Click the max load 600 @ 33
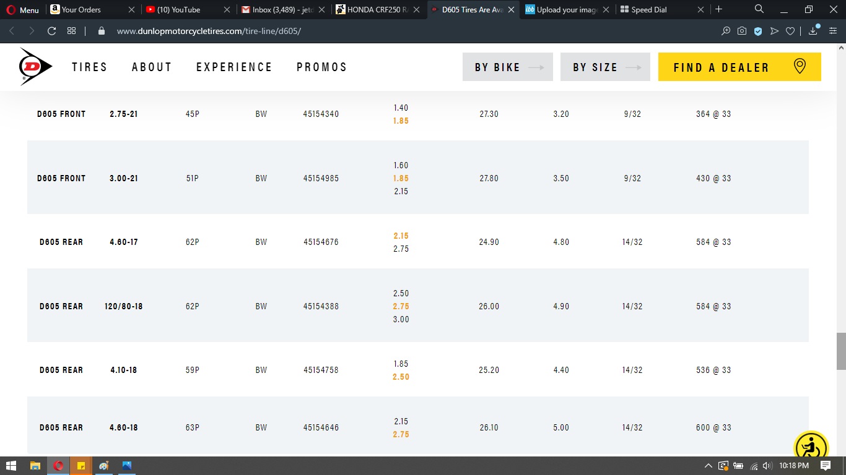Image resolution: width=846 pixels, height=475 pixels. (x=713, y=427)
